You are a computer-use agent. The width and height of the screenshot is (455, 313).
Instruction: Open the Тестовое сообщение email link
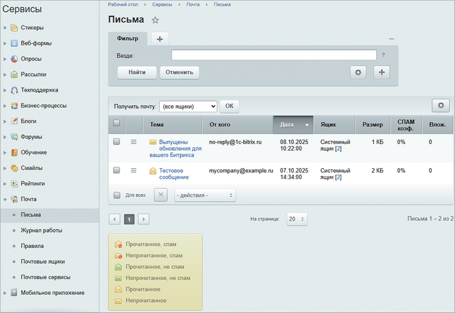tap(174, 173)
